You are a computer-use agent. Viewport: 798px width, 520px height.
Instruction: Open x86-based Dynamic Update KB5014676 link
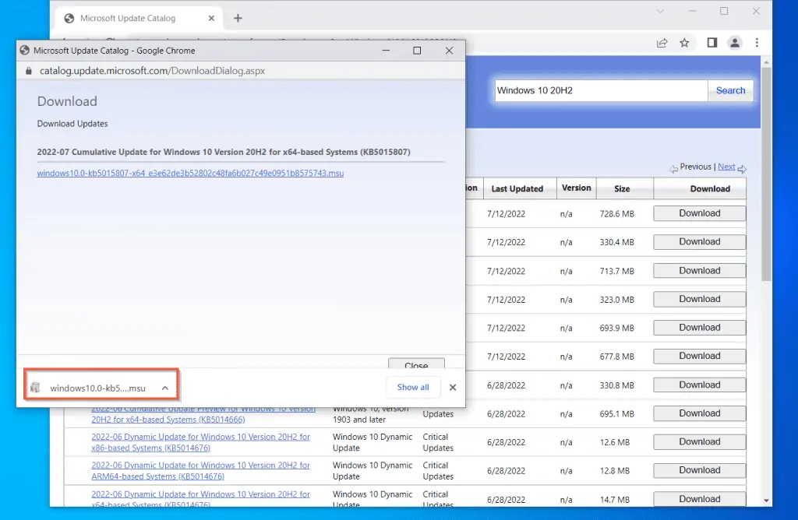coord(200,442)
